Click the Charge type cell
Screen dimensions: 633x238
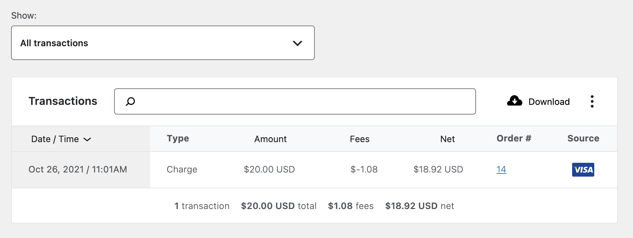click(182, 169)
